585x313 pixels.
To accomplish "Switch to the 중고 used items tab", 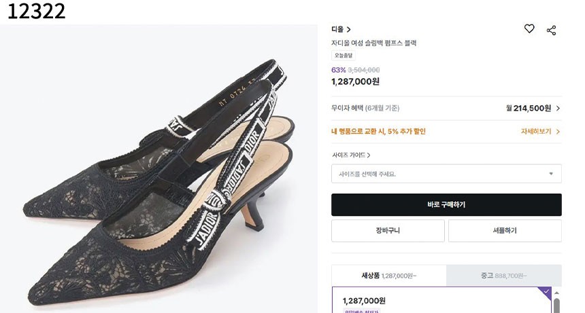I will click(504, 276).
